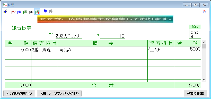Click 伝票イメージファイル追加(F) button
Image resolution: width=211 pixels, height=99 pixels.
coord(59,94)
